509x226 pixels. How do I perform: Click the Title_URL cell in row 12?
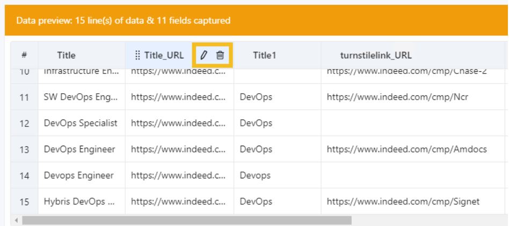coord(179,123)
